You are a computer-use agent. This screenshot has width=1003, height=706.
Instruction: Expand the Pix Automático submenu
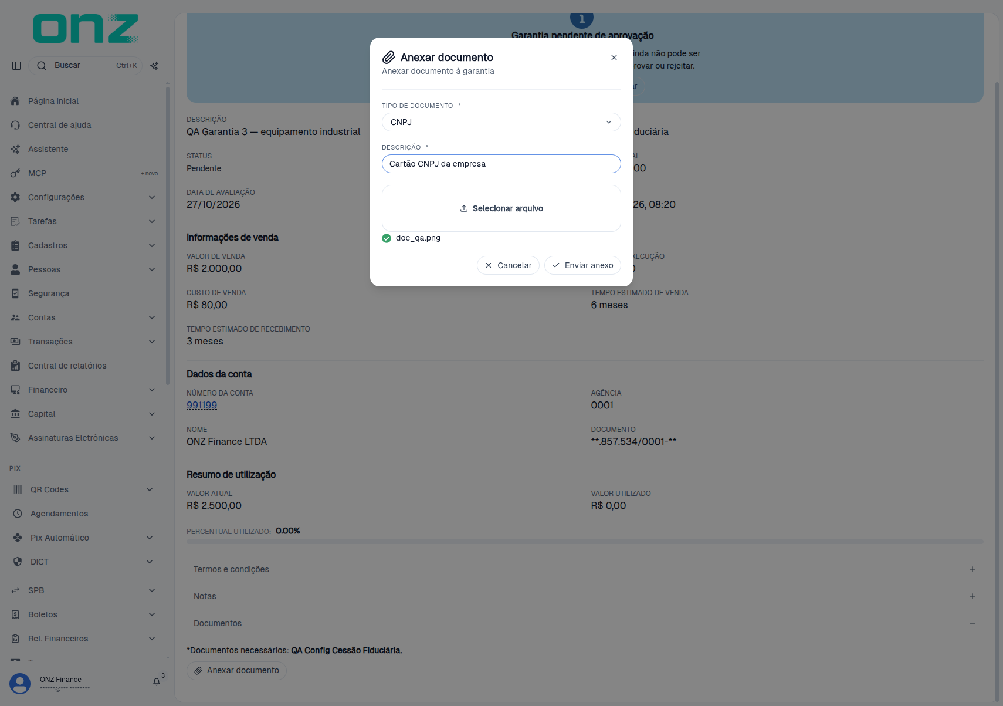point(150,538)
